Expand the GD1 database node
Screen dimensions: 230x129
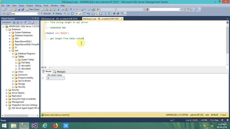tap(10, 39)
